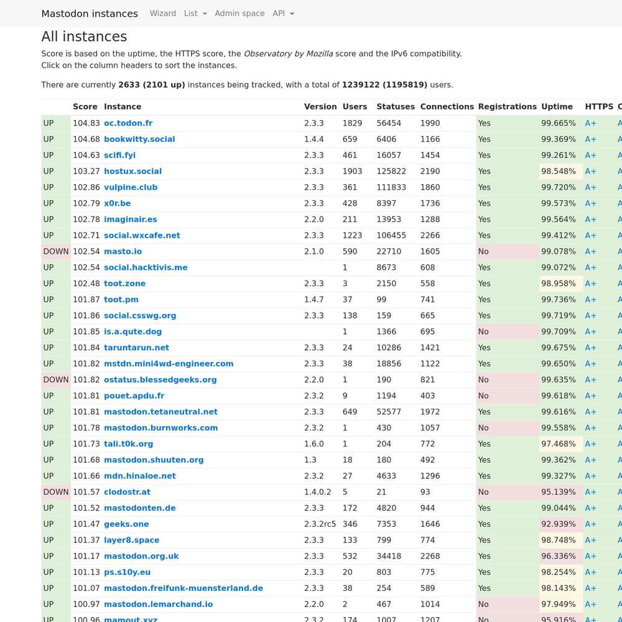Sort table by Version header
Screen dimensions: 622x622
[320, 107]
